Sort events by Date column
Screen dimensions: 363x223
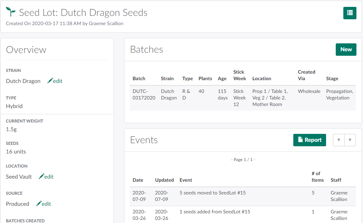click(138, 180)
